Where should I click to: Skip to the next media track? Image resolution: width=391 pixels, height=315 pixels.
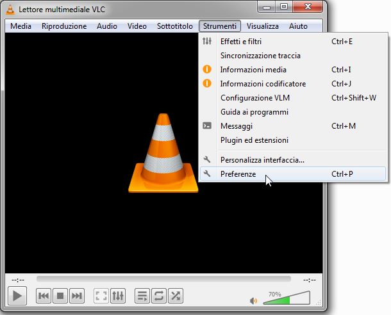point(77,296)
